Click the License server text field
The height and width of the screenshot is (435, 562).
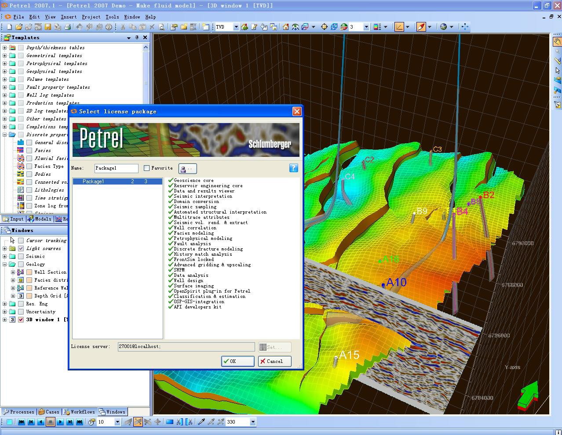(186, 347)
